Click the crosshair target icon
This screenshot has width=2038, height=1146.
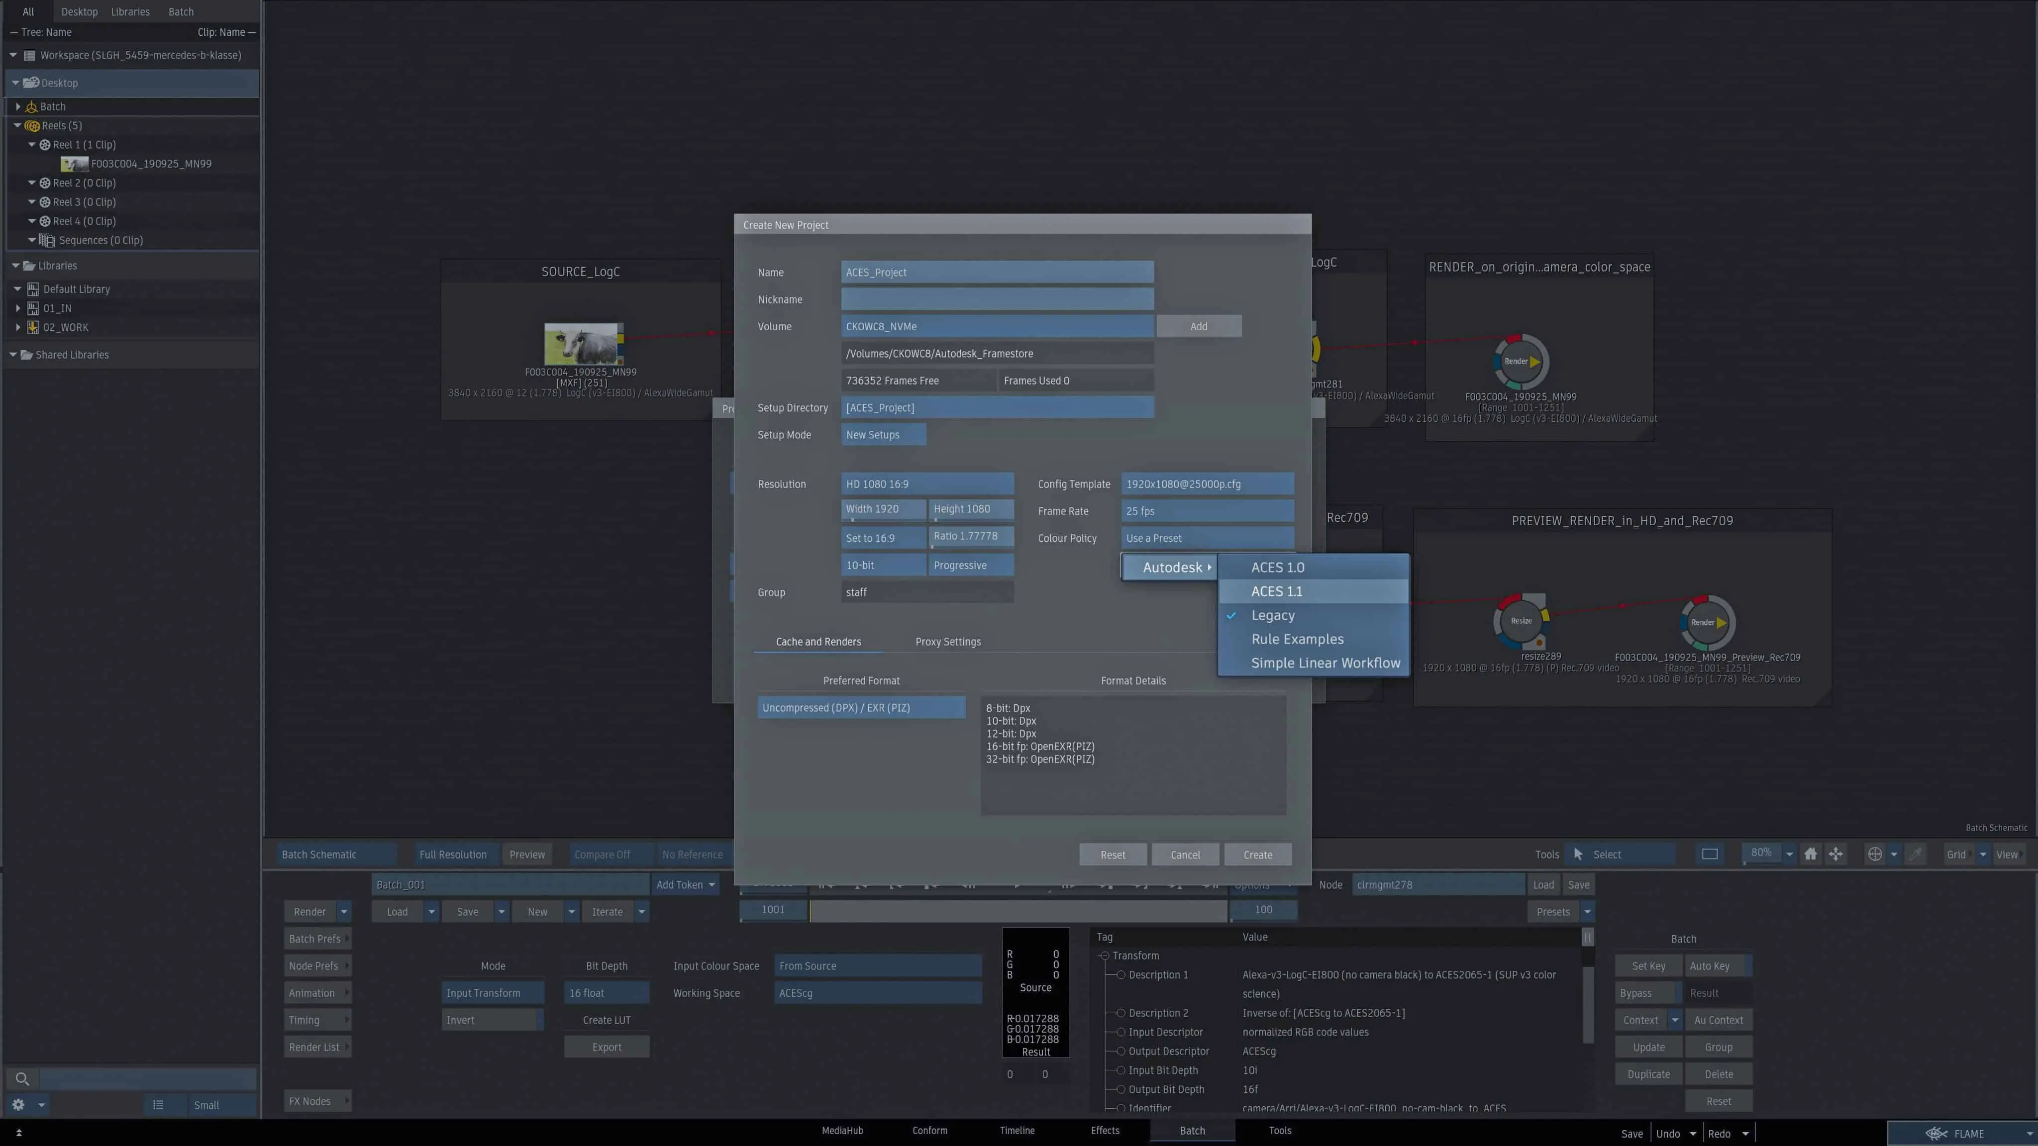[1874, 854]
